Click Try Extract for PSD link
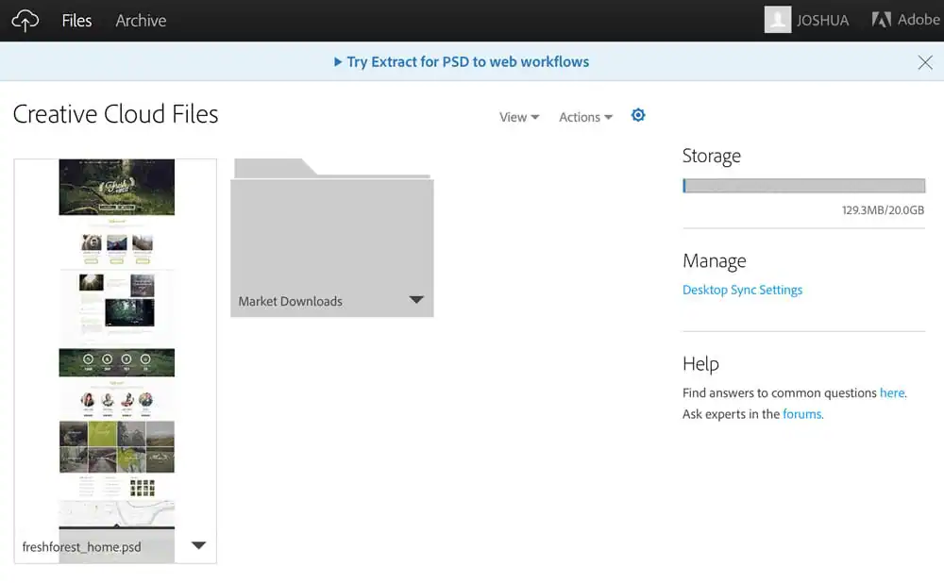Viewport: 944px width, 583px height. [468, 62]
